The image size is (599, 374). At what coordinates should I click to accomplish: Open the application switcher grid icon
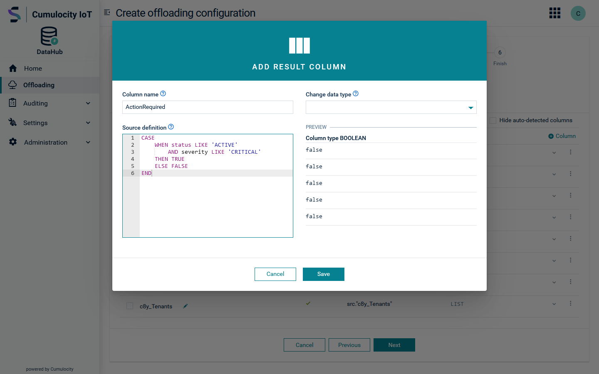pos(555,13)
